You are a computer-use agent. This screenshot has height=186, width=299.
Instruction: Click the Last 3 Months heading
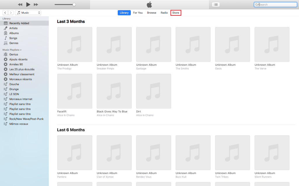71,22
